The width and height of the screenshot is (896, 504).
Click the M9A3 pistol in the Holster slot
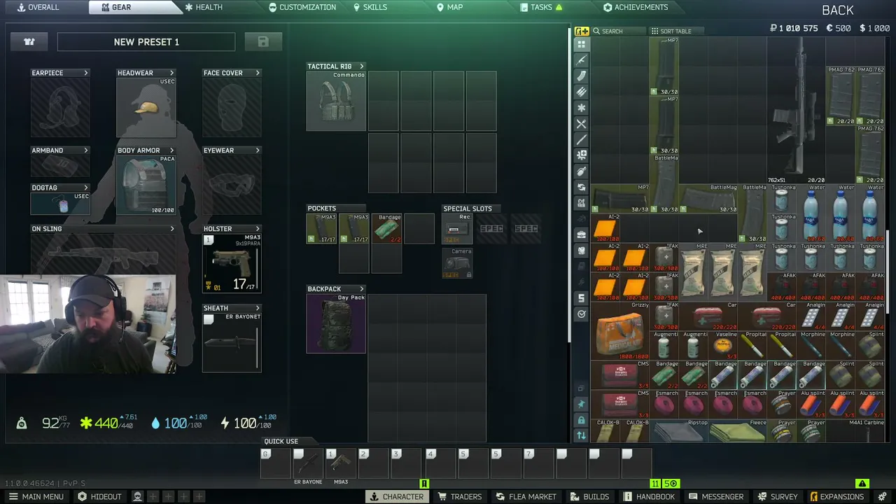(232, 263)
